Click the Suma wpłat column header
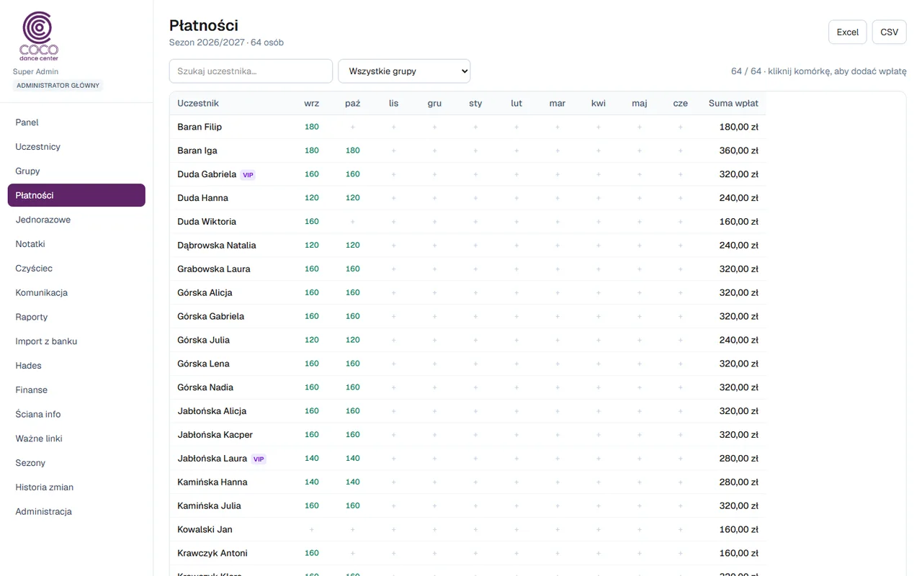Image resolution: width=922 pixels, height=576 pixels. tap(733, 104)
